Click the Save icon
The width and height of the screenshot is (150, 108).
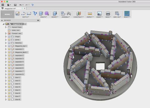(x=15, y=5)
